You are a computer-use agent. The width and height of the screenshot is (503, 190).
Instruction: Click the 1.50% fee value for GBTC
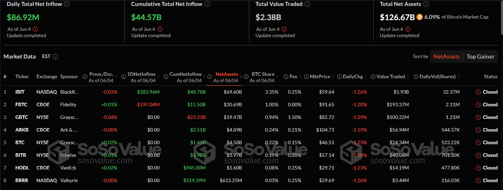294,117
